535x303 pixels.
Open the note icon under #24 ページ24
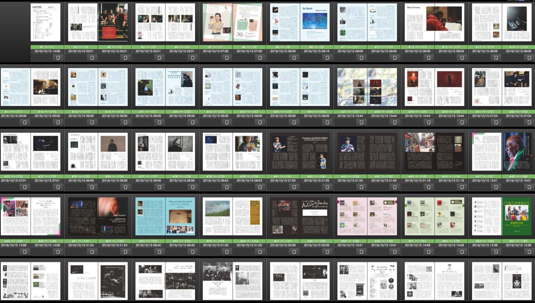click(327, 122)
